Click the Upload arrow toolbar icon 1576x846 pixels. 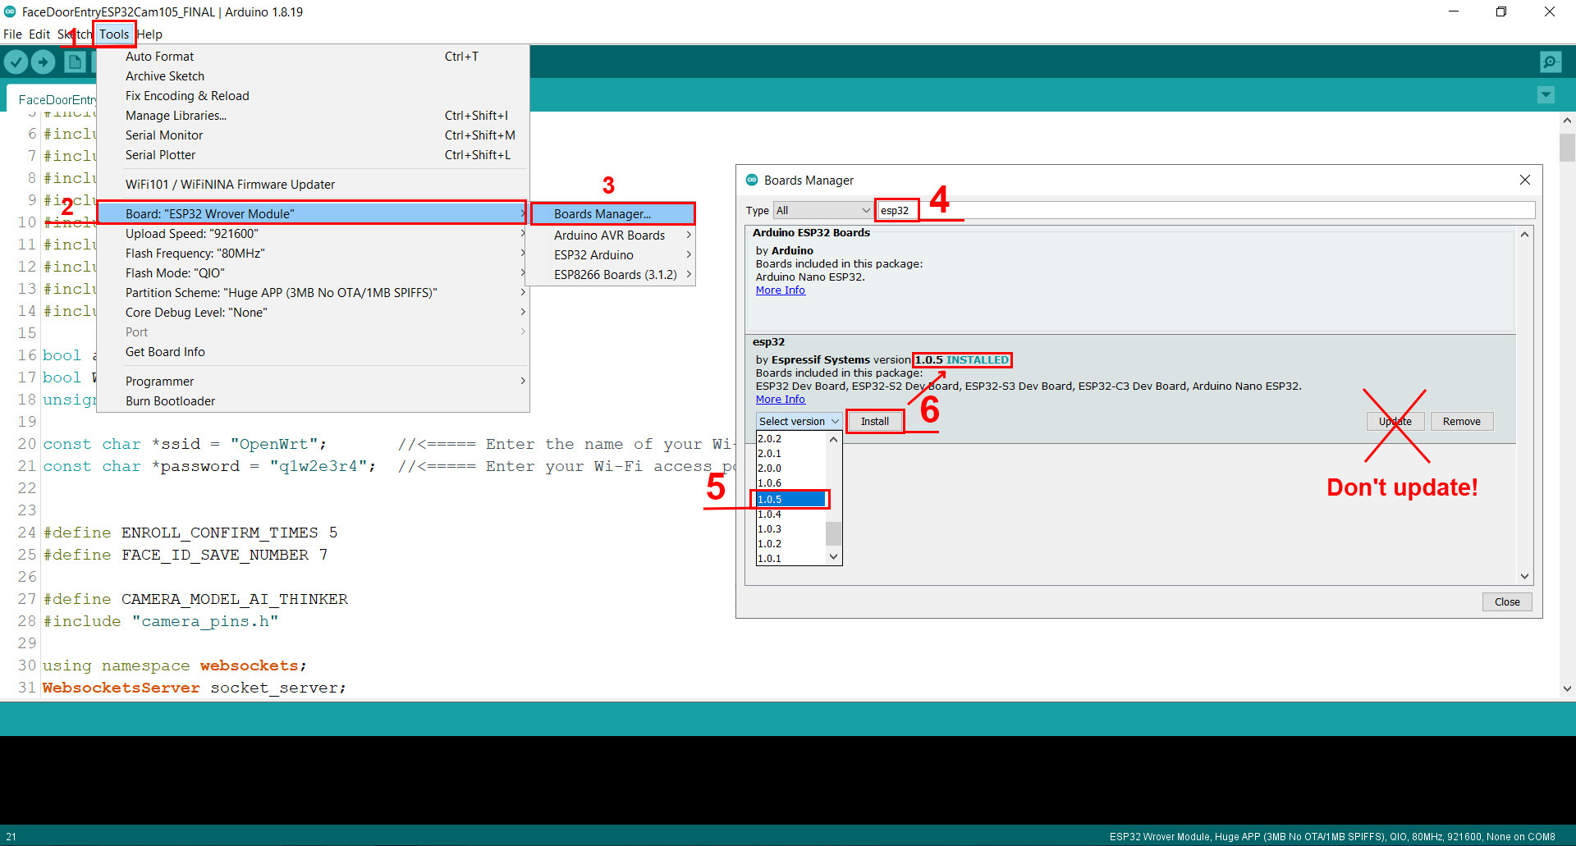(44, 62)
